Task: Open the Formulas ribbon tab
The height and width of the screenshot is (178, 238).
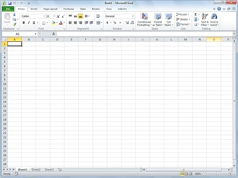Action: click(69, 9)
